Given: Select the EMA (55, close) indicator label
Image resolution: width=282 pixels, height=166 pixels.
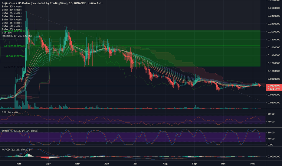Looking at the screenshot, I should pyautogui.click(x=11, y=29).
